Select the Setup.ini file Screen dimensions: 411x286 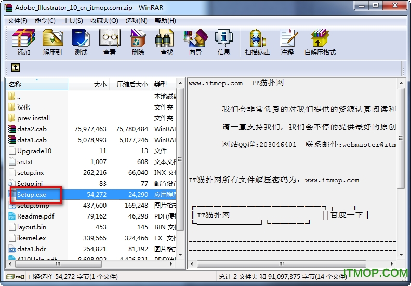pos(91,184)
